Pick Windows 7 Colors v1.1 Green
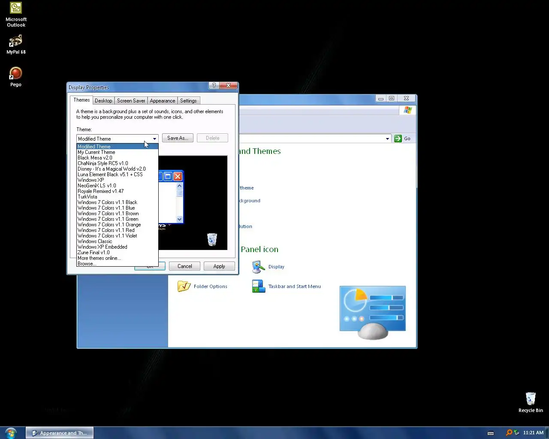Image resolution: width=549 pixels, height=439 pixels. point(118,219)
